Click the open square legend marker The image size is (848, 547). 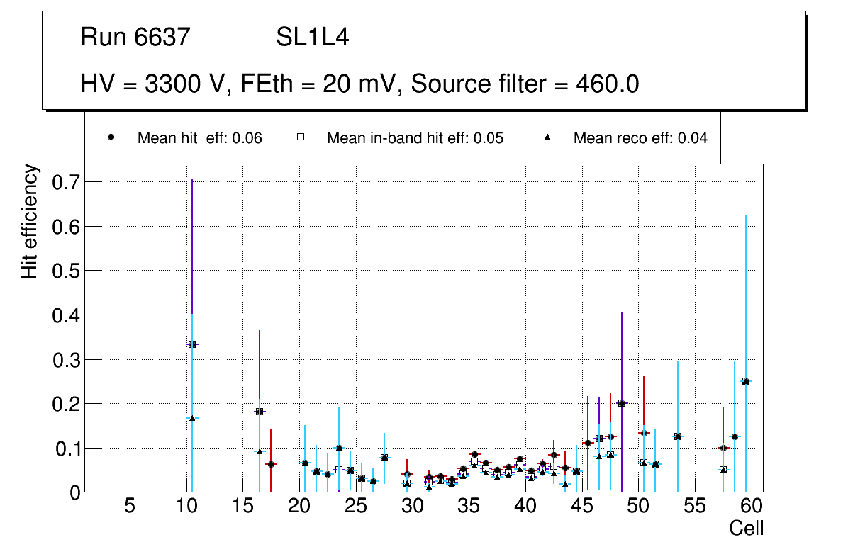[x=300, y=137]
